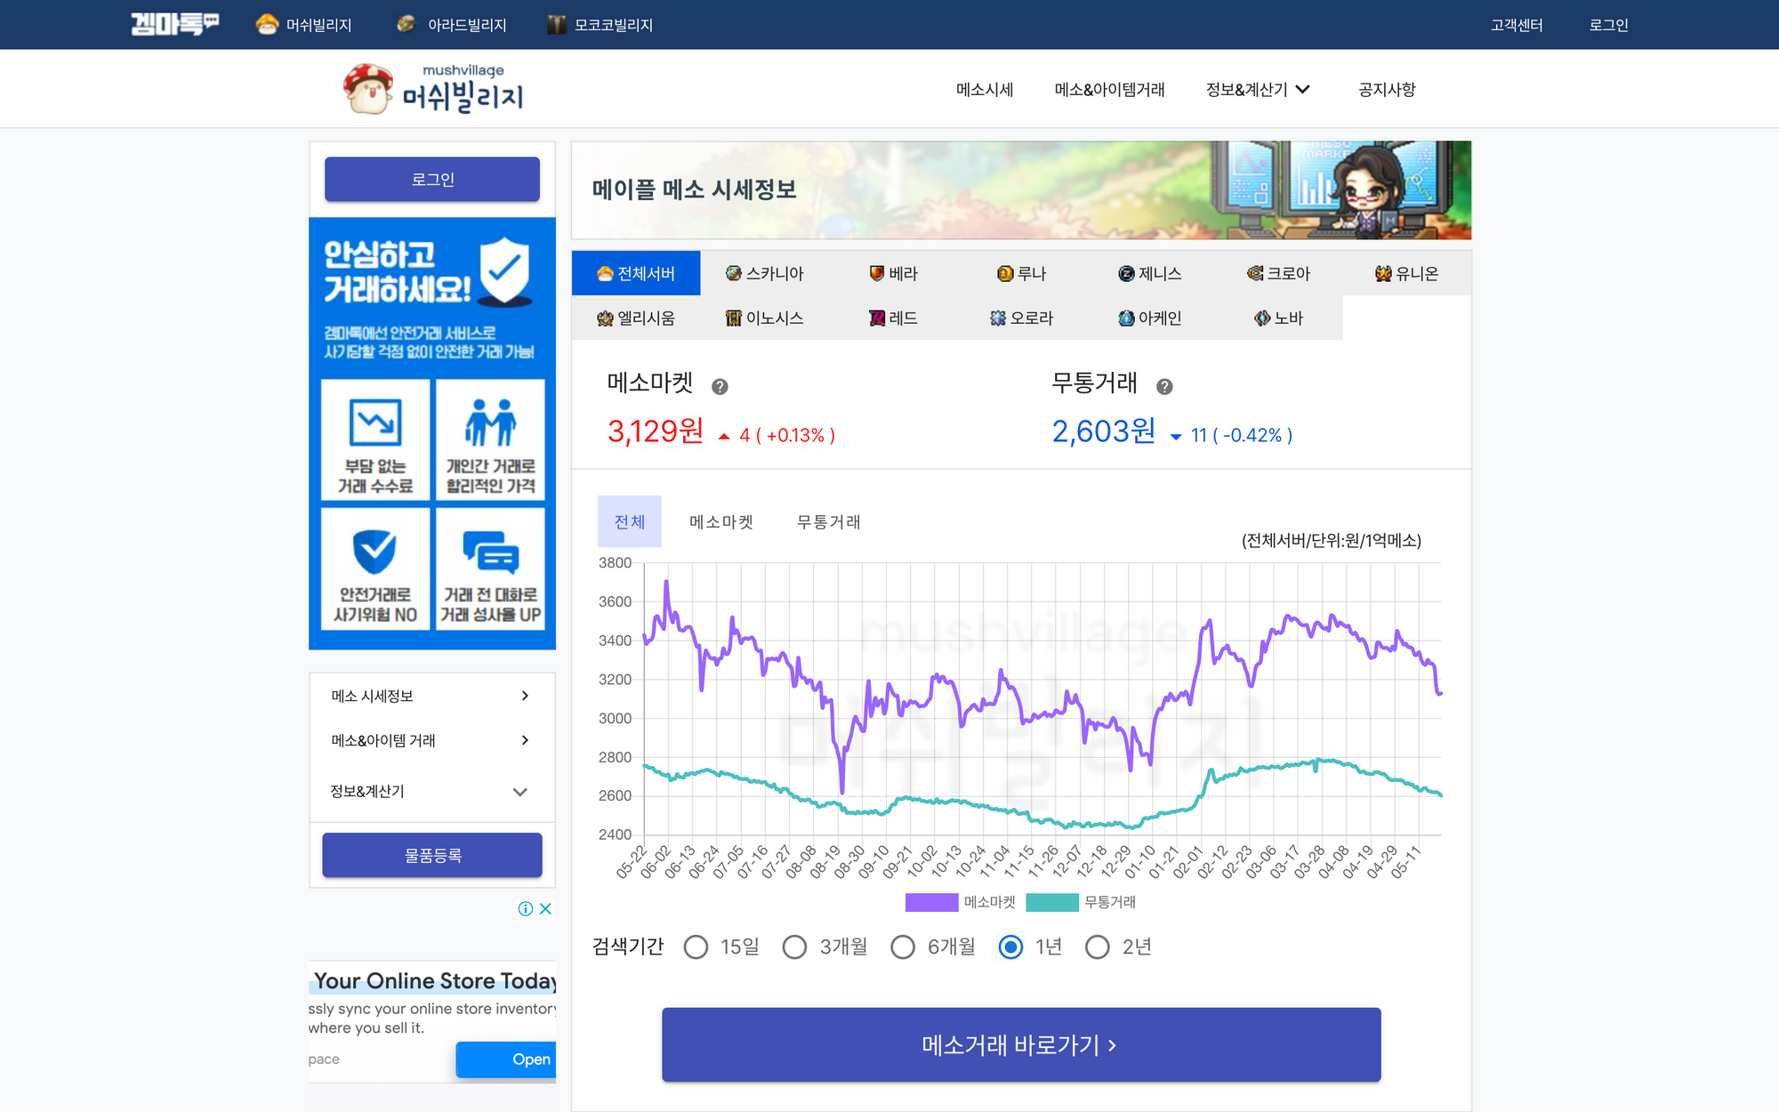Click the 메소거래 바로가기 button
The height and width of the screenshot is (1112, 1779).
pos(1021,1044)
